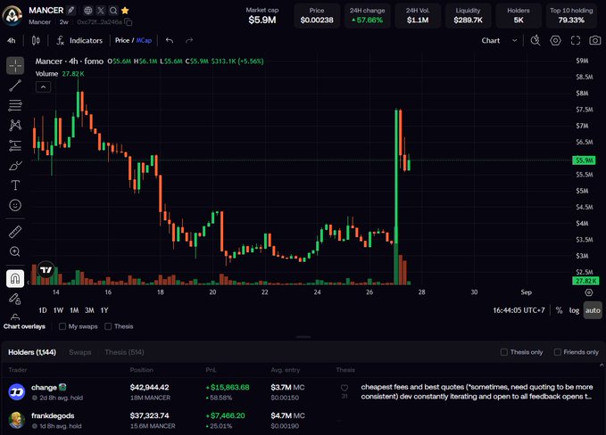Set the date range to 1D
The image size is (606, 435).
43,310
